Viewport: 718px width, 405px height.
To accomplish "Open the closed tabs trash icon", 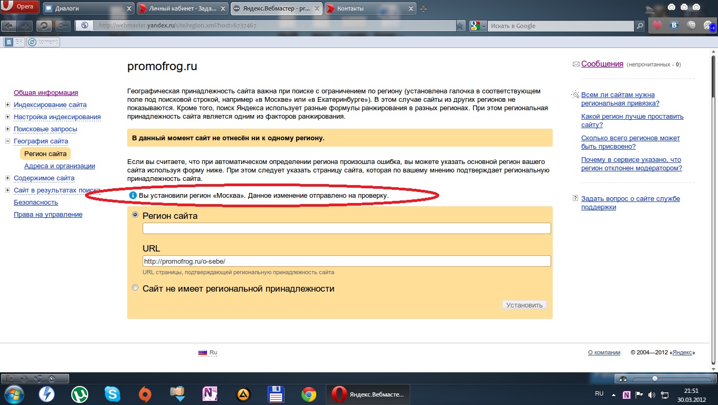I will [x=650, y=8].
